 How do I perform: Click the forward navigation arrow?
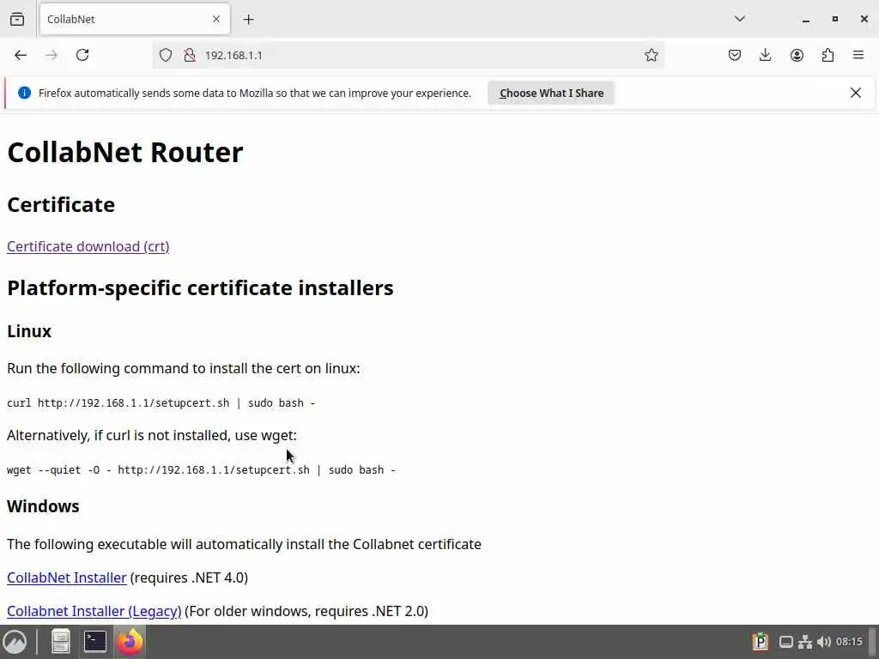click(x=52, y=55)
